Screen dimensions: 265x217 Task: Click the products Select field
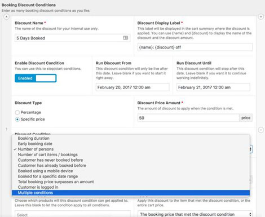[72, 214]
